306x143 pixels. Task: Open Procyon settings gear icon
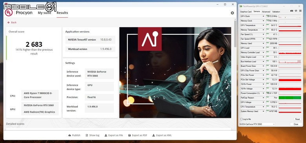(x=232, y=13)
